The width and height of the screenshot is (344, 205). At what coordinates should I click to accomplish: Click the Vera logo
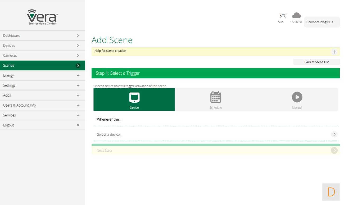[42, 17]
